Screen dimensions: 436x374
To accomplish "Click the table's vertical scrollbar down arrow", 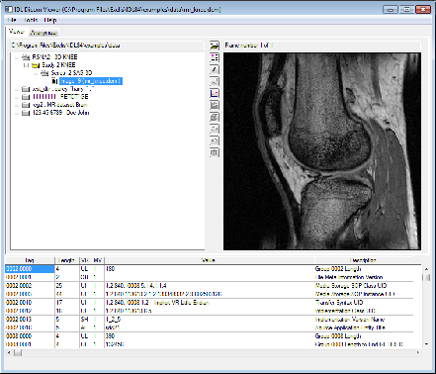I will [x=426, y=344].
